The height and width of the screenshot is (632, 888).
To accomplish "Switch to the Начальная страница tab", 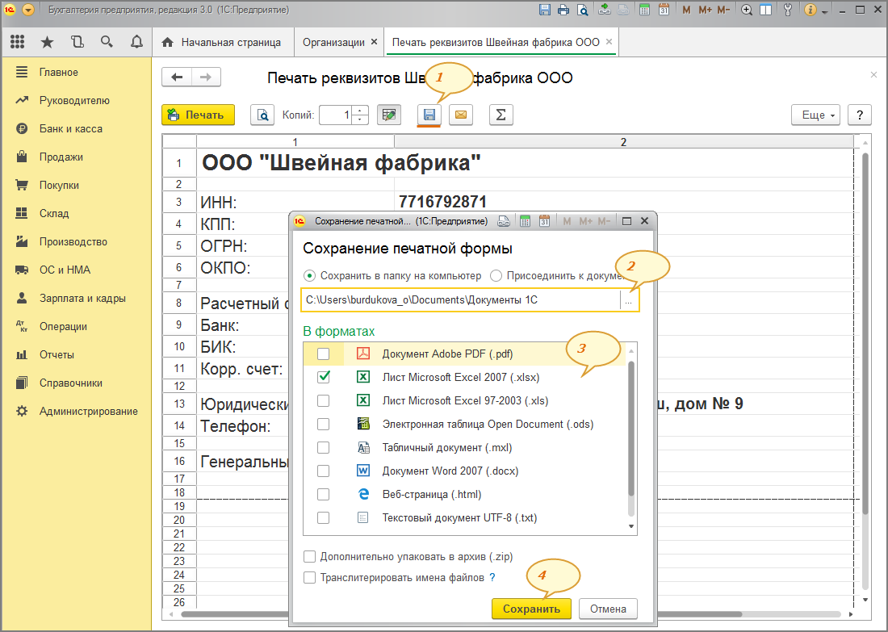I will (222, 43).
